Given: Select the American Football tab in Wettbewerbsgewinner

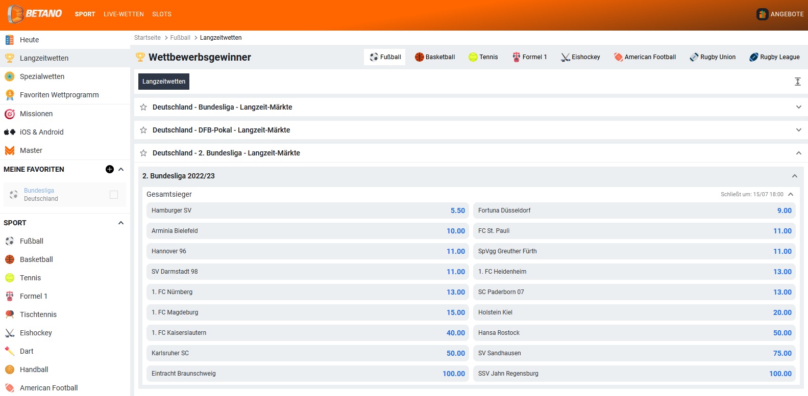Looking at the screenshot, I should pyautogui.click(x=645, y=57).
